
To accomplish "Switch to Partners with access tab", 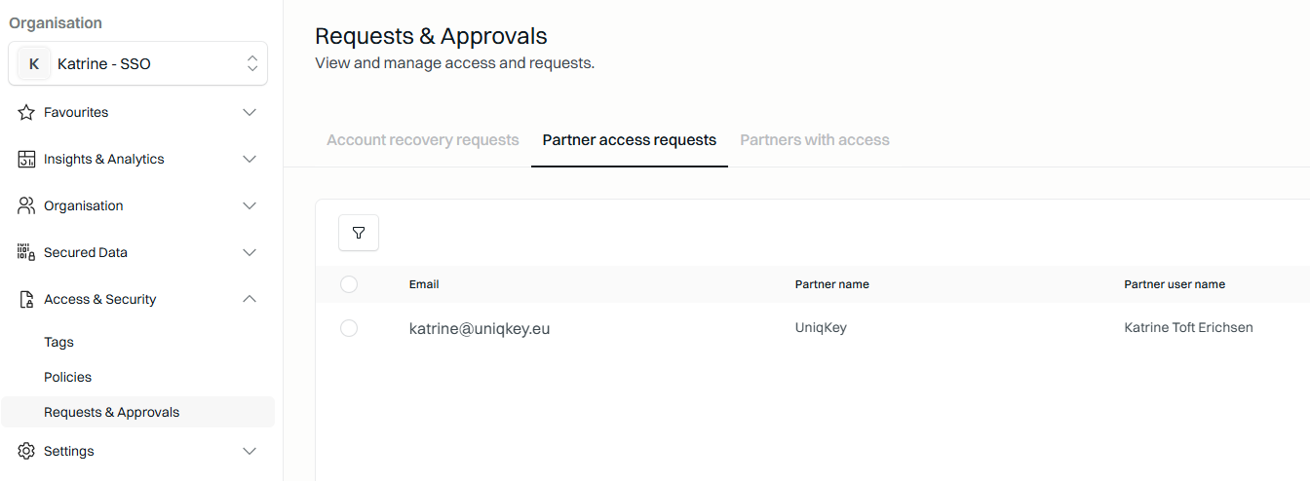I will [815, 140].
